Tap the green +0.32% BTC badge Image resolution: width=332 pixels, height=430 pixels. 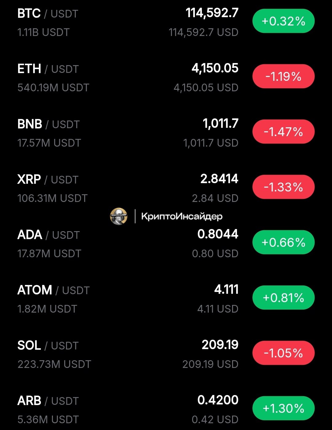click(x=283, y=21)
